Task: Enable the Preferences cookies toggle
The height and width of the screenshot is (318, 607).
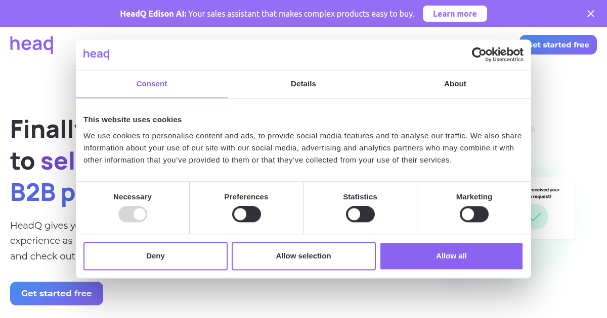Action: click(x=246, y=214)
